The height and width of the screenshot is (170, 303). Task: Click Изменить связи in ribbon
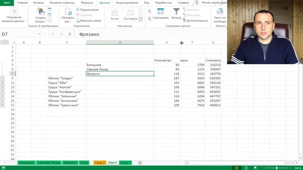point(89,20)
